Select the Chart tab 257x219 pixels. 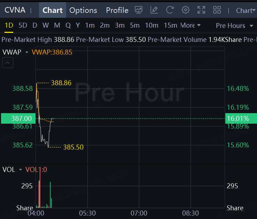click(x=53, y=10)
